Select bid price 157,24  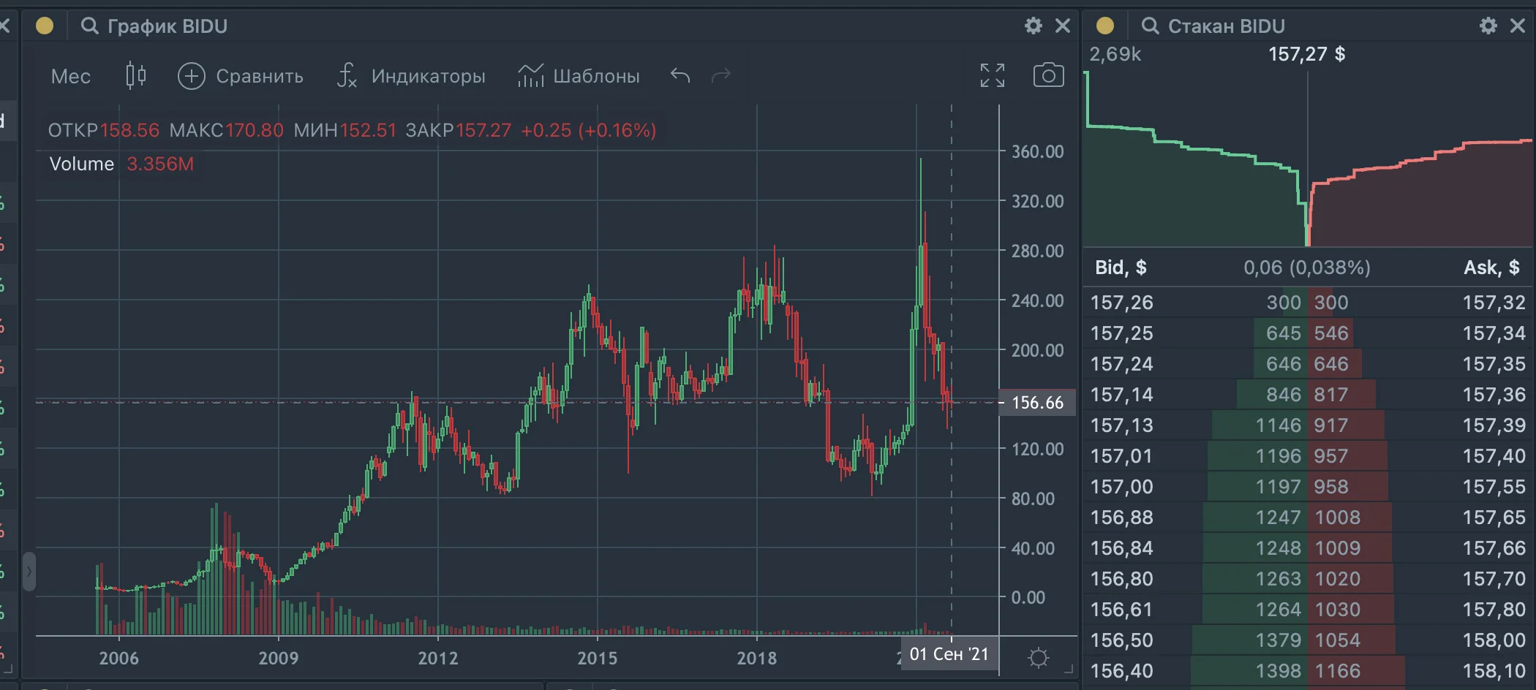1121,364
